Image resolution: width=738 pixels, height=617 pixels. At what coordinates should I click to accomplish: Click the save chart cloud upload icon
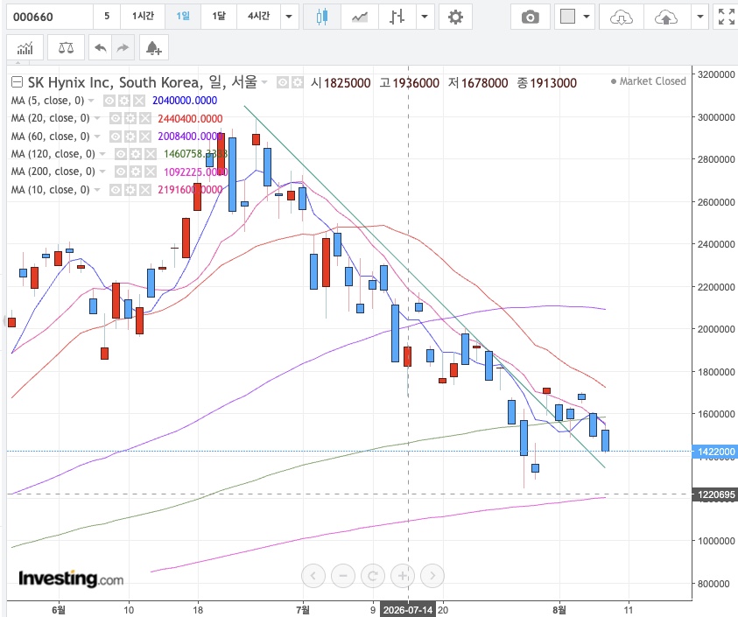(x=666, y=17)
